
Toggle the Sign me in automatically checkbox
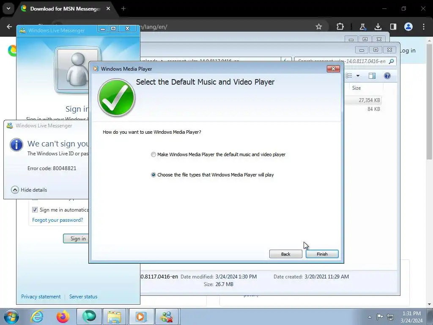35,210
